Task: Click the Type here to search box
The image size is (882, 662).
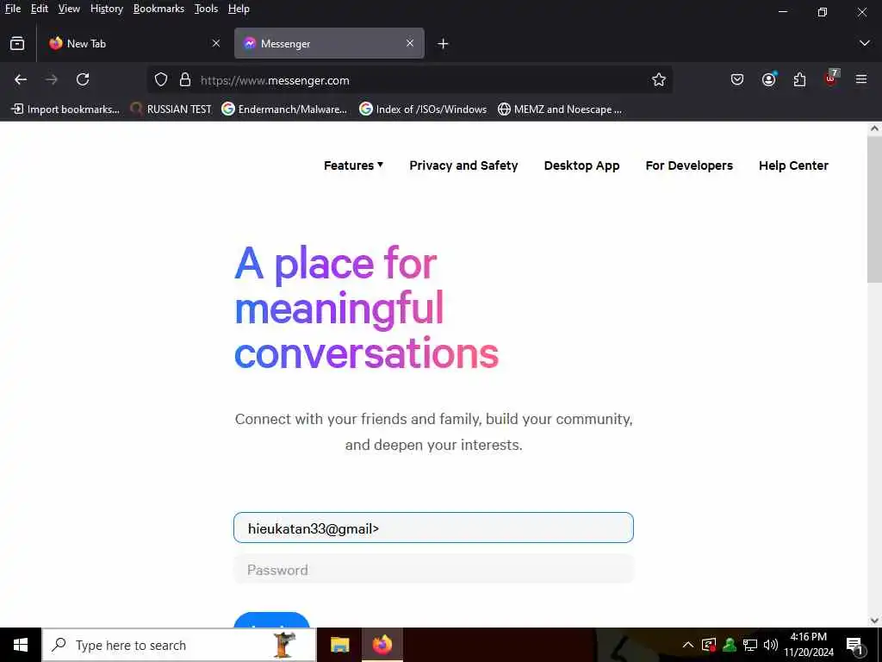Action: point(179,645)
